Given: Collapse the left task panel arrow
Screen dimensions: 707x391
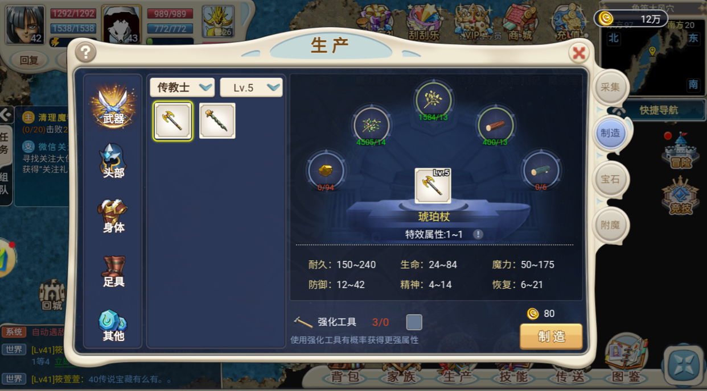Looking at the screenshot, I should (6, 115).
